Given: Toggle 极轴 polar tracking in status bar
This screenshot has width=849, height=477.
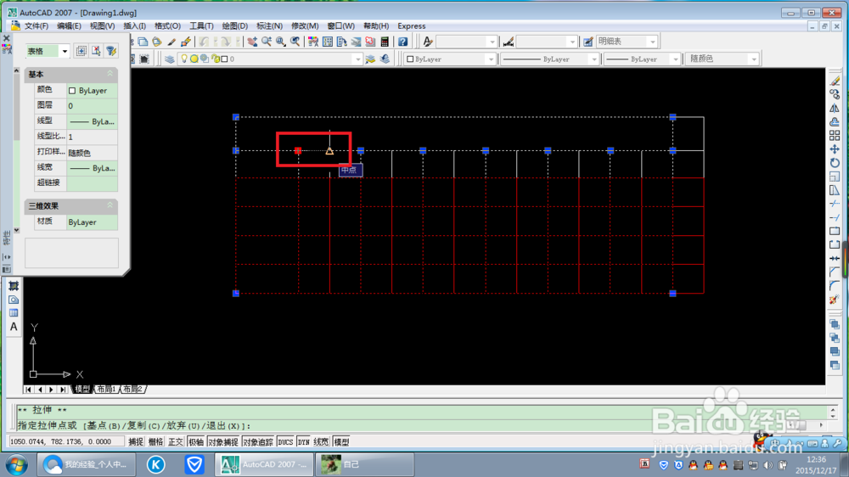Looking at the screenshot, I should pos(195,442).
